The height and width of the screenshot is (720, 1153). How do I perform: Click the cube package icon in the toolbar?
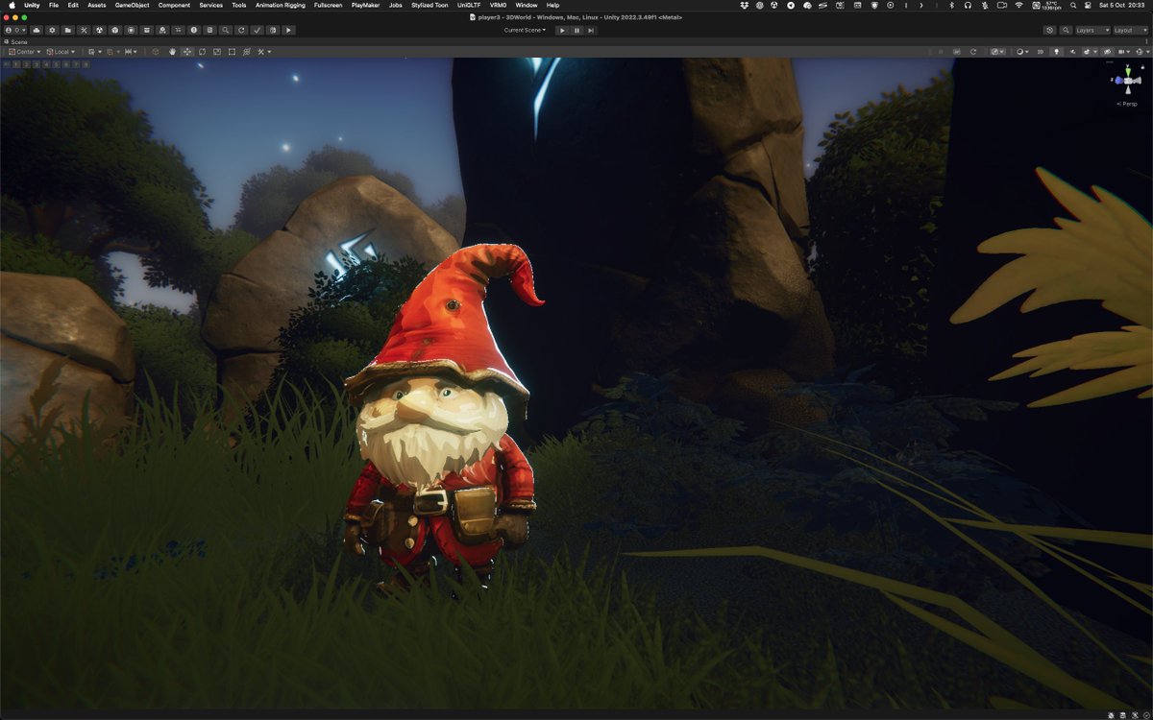(115, 30)
